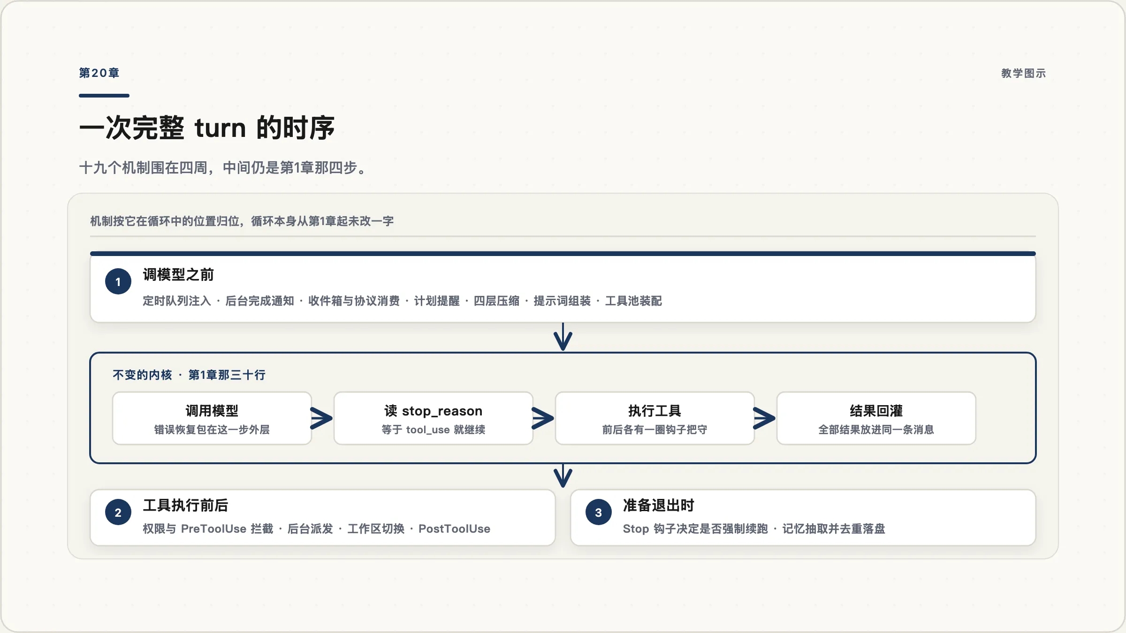The height and width of the screenshot is (633, 1126).
Task: Click Stop 钩子决定是否强制续跑 text
Action: [695, 529]
